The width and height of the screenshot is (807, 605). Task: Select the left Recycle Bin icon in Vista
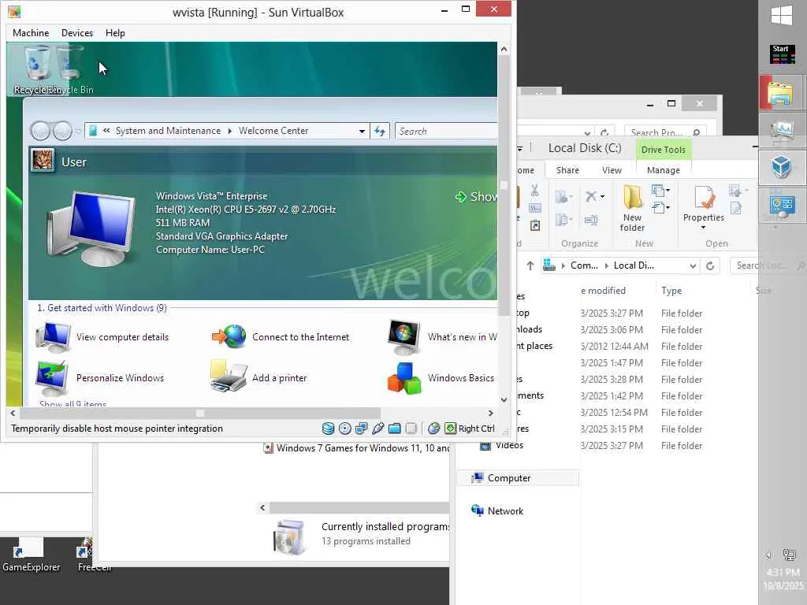(36, 65)
